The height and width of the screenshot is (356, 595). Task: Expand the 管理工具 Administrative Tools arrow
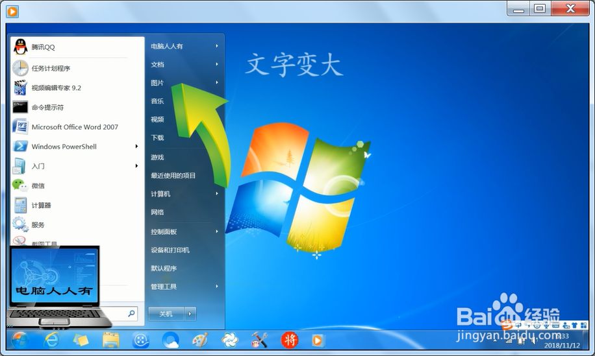217,287
